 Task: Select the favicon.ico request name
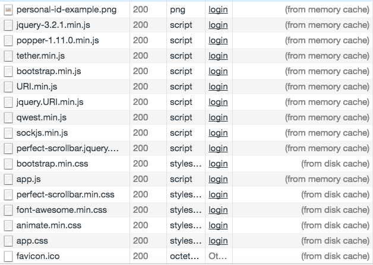38,257
